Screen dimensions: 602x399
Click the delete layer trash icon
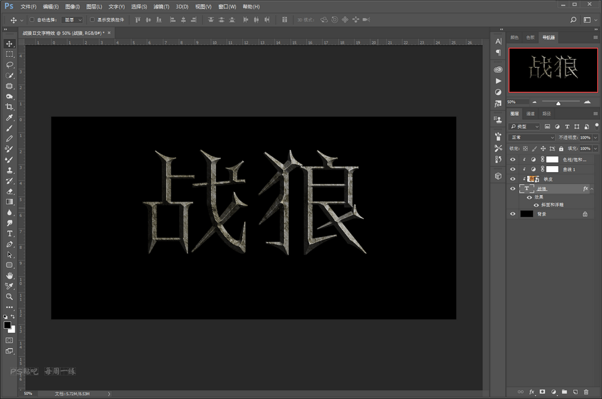click(586, 391)
